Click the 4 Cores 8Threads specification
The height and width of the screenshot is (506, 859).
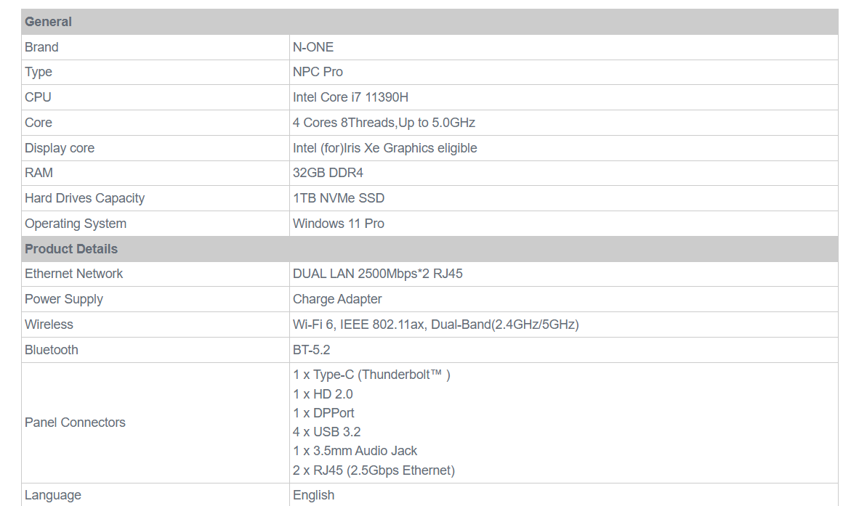[x=384, y=123]
